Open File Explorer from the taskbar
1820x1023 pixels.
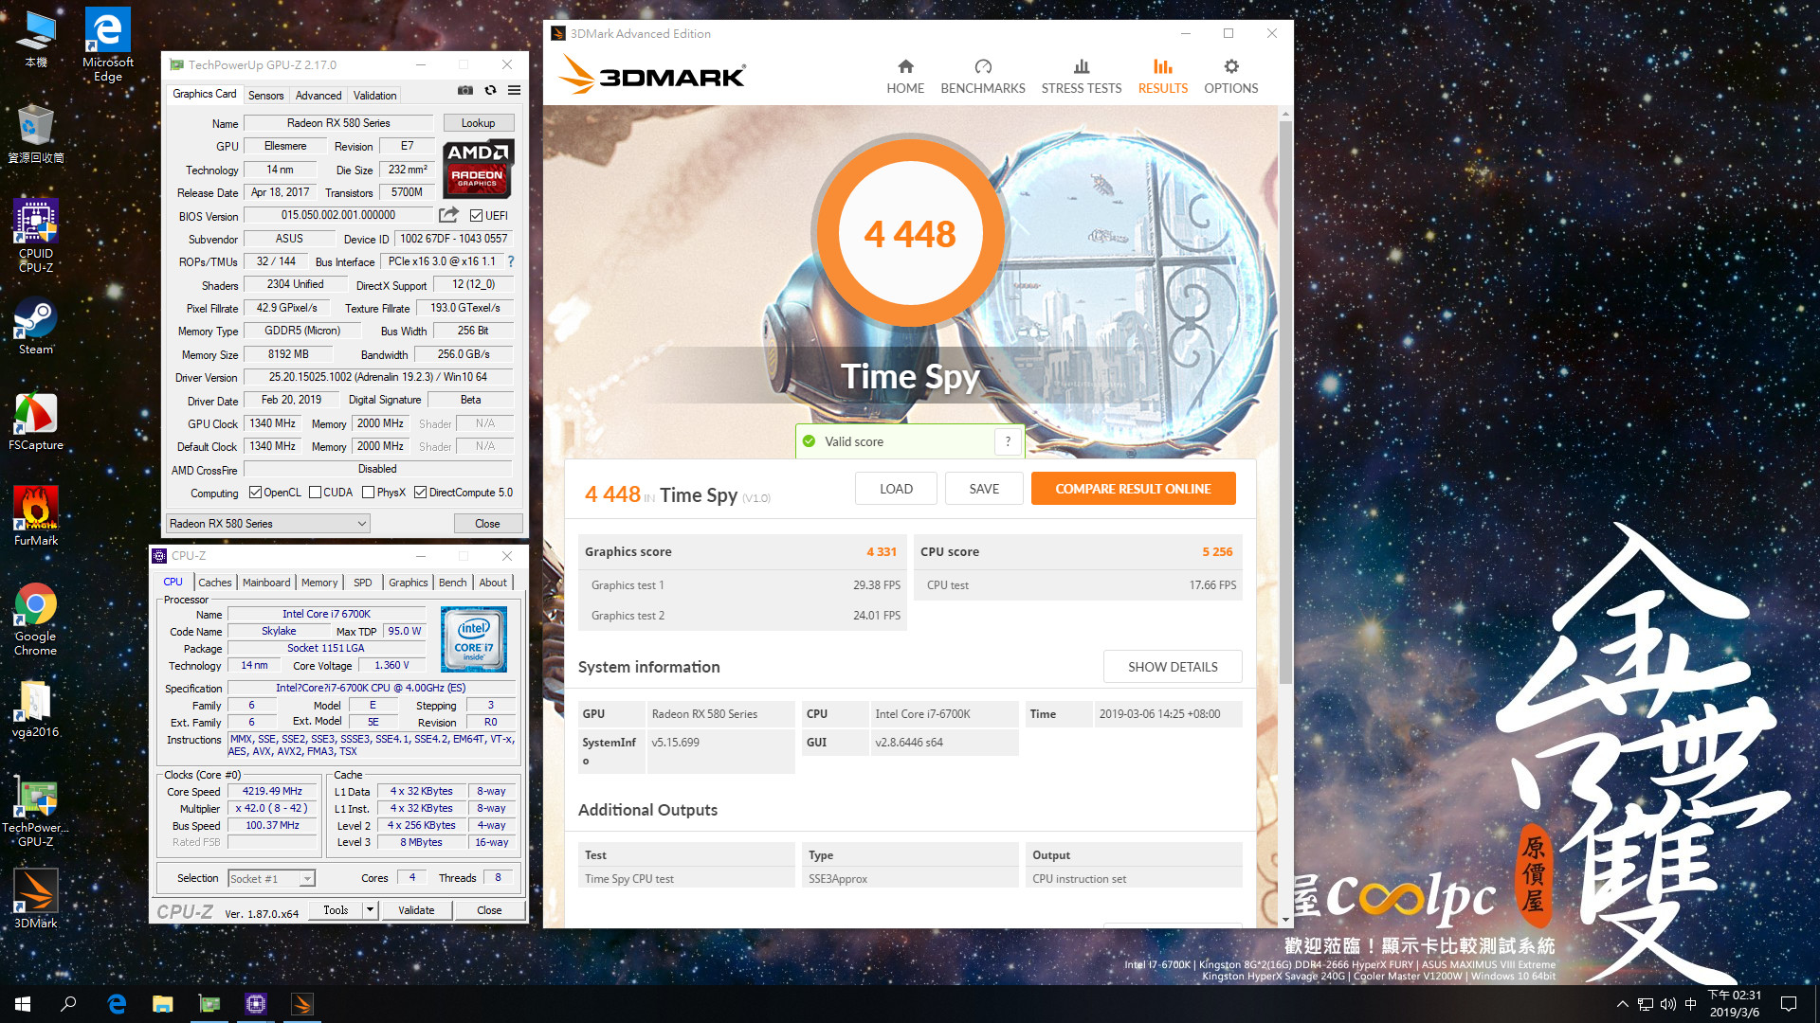163,1004
